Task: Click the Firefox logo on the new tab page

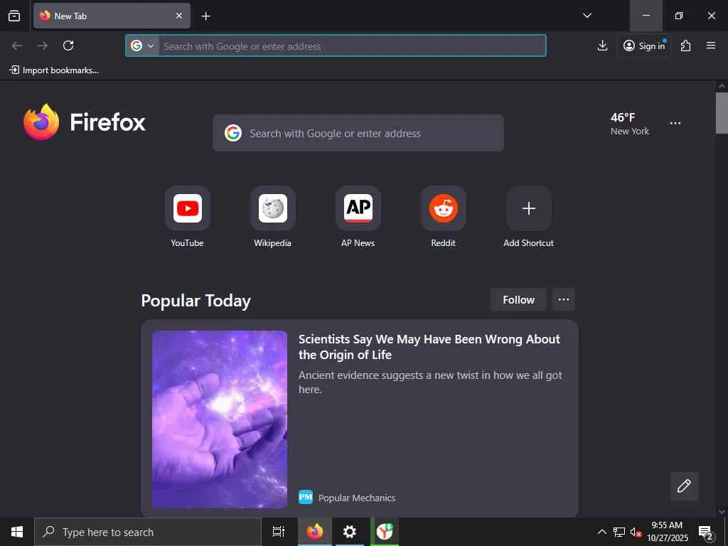Action: coord(85,122)
